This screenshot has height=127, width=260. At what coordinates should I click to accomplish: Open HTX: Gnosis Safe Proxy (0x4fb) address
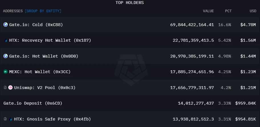(x=52, y=119)
